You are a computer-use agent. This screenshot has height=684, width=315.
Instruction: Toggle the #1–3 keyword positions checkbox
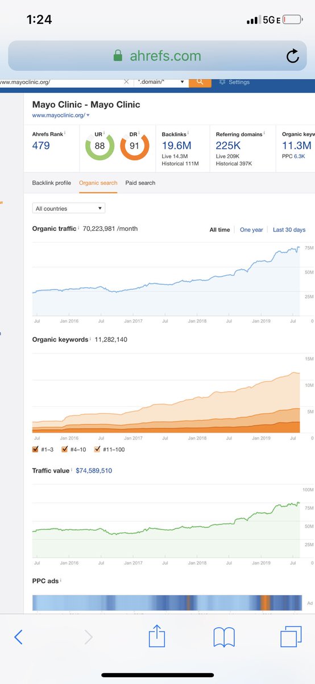[36, 449]
